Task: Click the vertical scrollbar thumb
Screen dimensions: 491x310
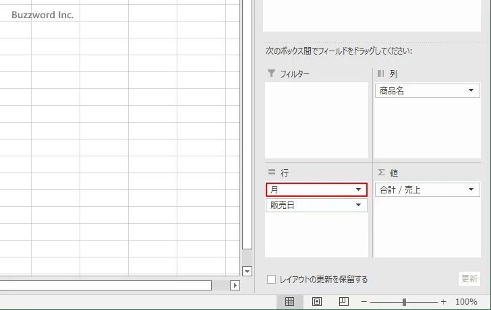Action: [247, 125]
